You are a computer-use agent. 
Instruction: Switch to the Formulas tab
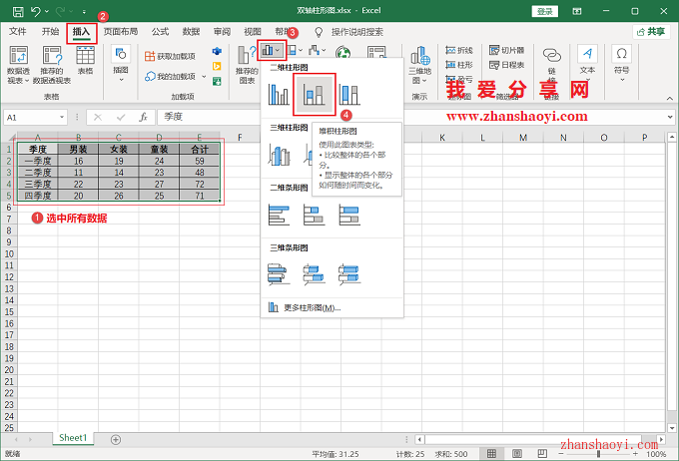(160, 32)
